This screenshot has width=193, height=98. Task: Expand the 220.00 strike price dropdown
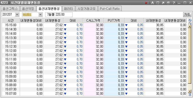click(40, 15)
